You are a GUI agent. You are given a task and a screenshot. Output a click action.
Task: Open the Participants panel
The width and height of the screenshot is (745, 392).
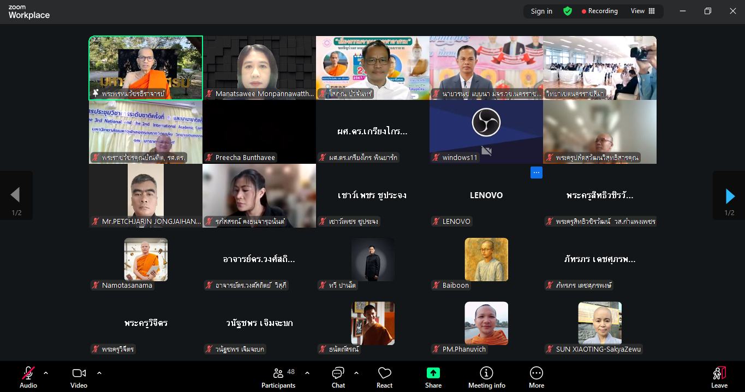[x=278, y=377]
